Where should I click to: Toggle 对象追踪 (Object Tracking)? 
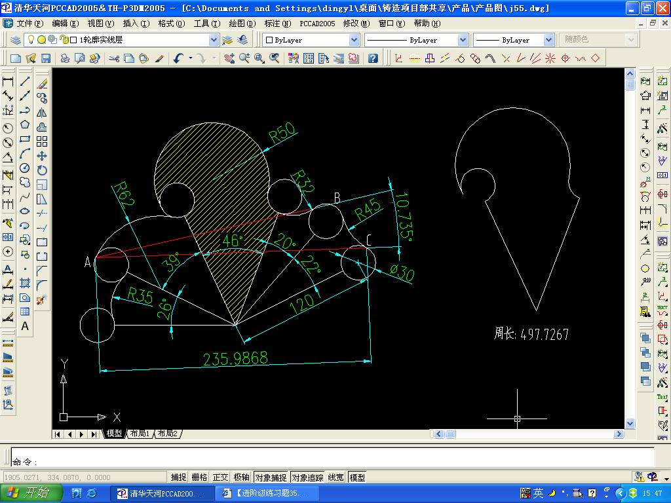tap(307, 477)
